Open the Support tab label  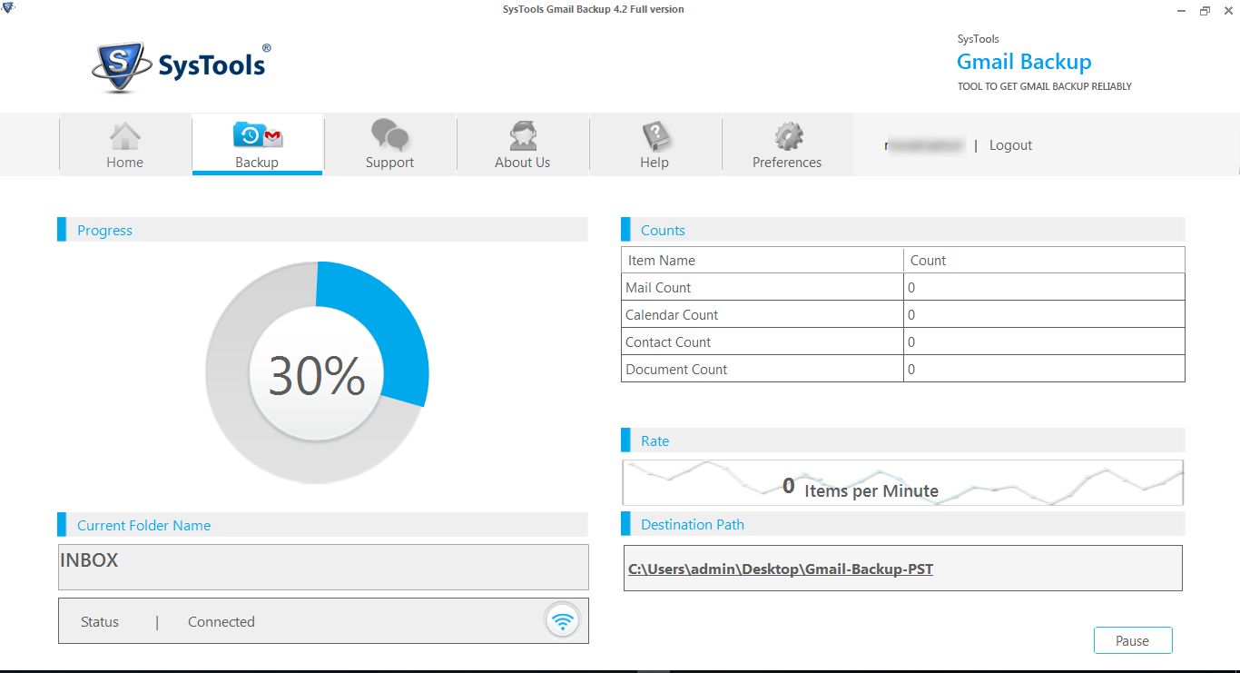tap(389, 163)
